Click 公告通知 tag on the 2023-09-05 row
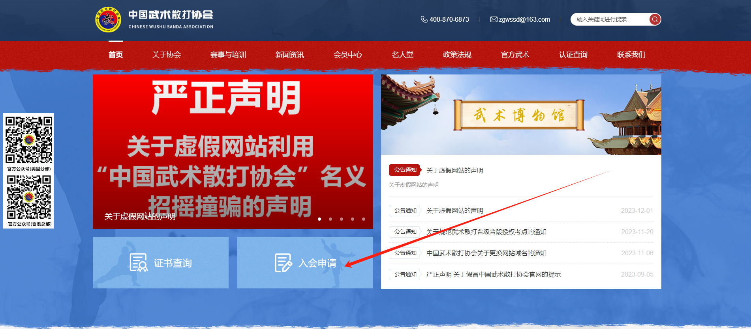The image size is (751, 329). 405,274
